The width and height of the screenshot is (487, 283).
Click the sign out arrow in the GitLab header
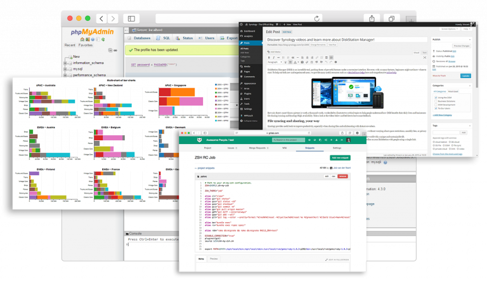point(342,140)
